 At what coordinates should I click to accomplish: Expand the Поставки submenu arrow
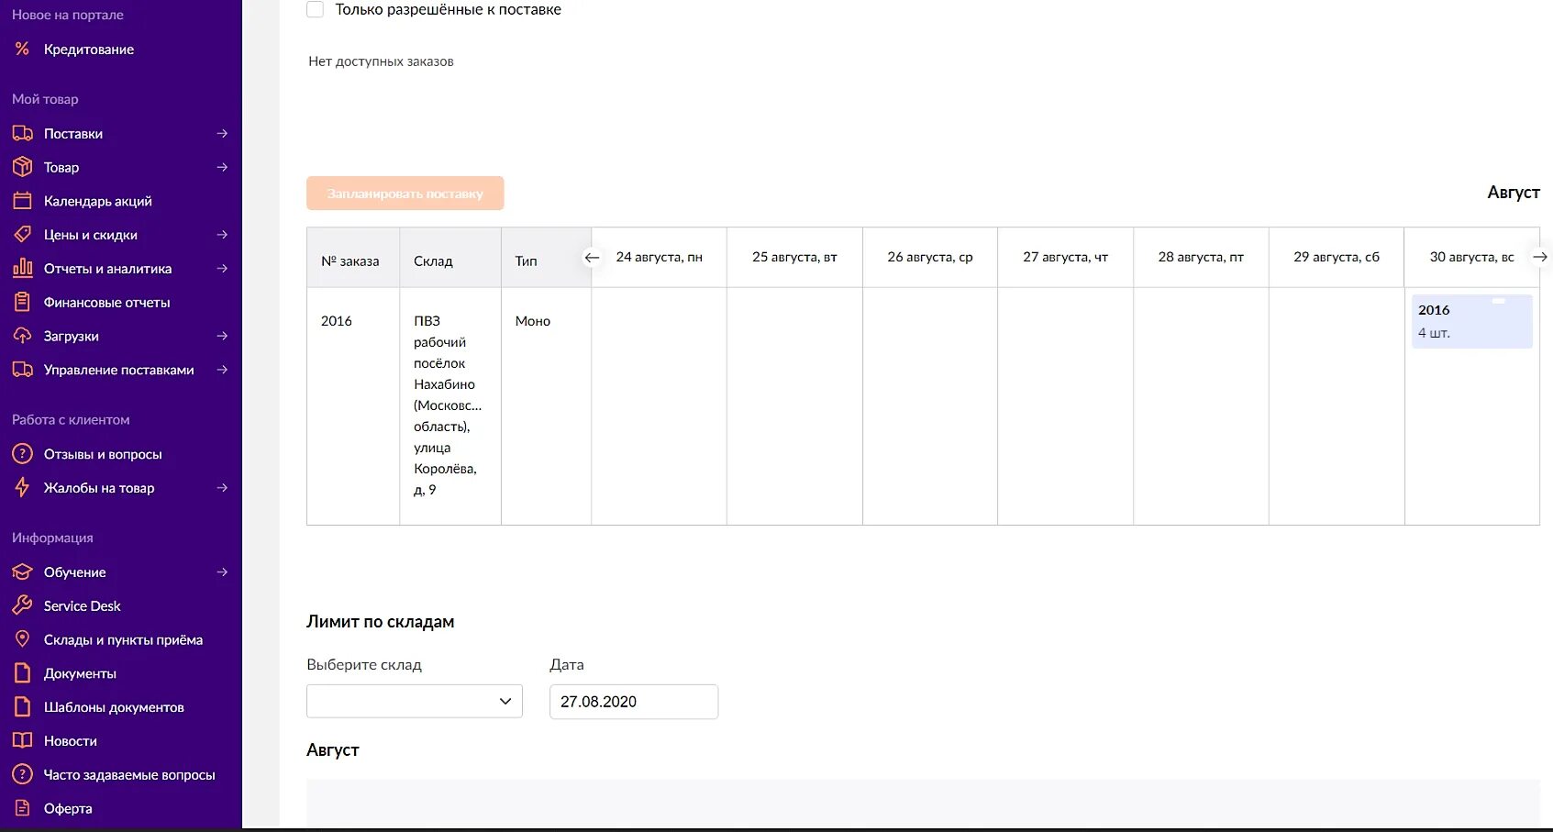click(x=222, y=133)
